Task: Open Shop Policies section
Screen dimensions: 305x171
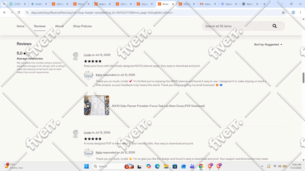Action: pyautogui.click(x=82, y=26)
